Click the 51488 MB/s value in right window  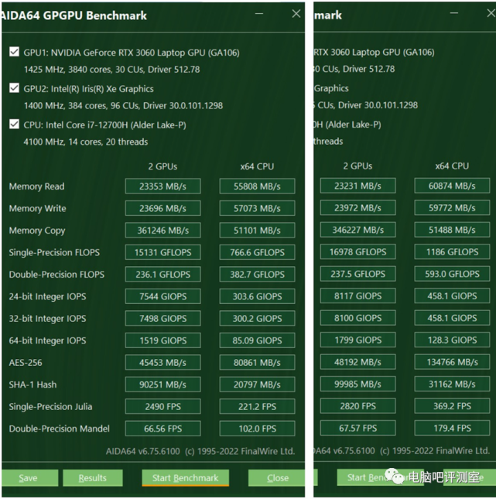coord(452,230)
